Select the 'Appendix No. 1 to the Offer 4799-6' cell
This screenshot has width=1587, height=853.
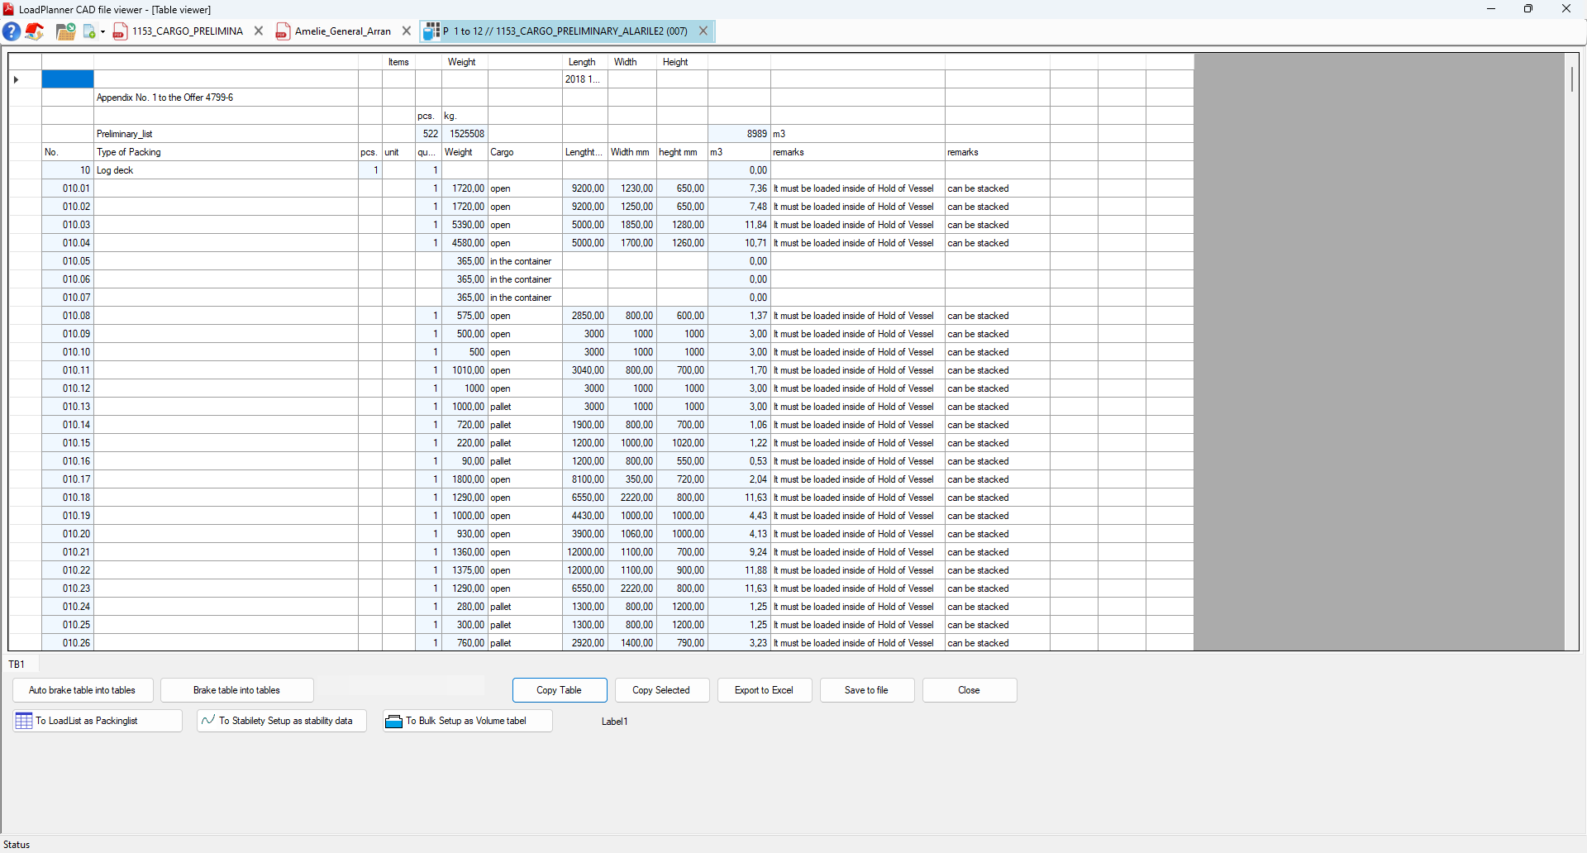click(x=226, y=98)
